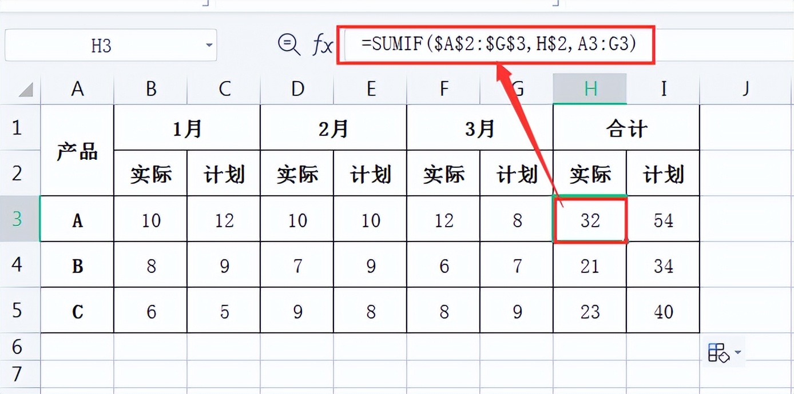Select column header A
Viewport: 794px width, 394px height.
[77, 89]
